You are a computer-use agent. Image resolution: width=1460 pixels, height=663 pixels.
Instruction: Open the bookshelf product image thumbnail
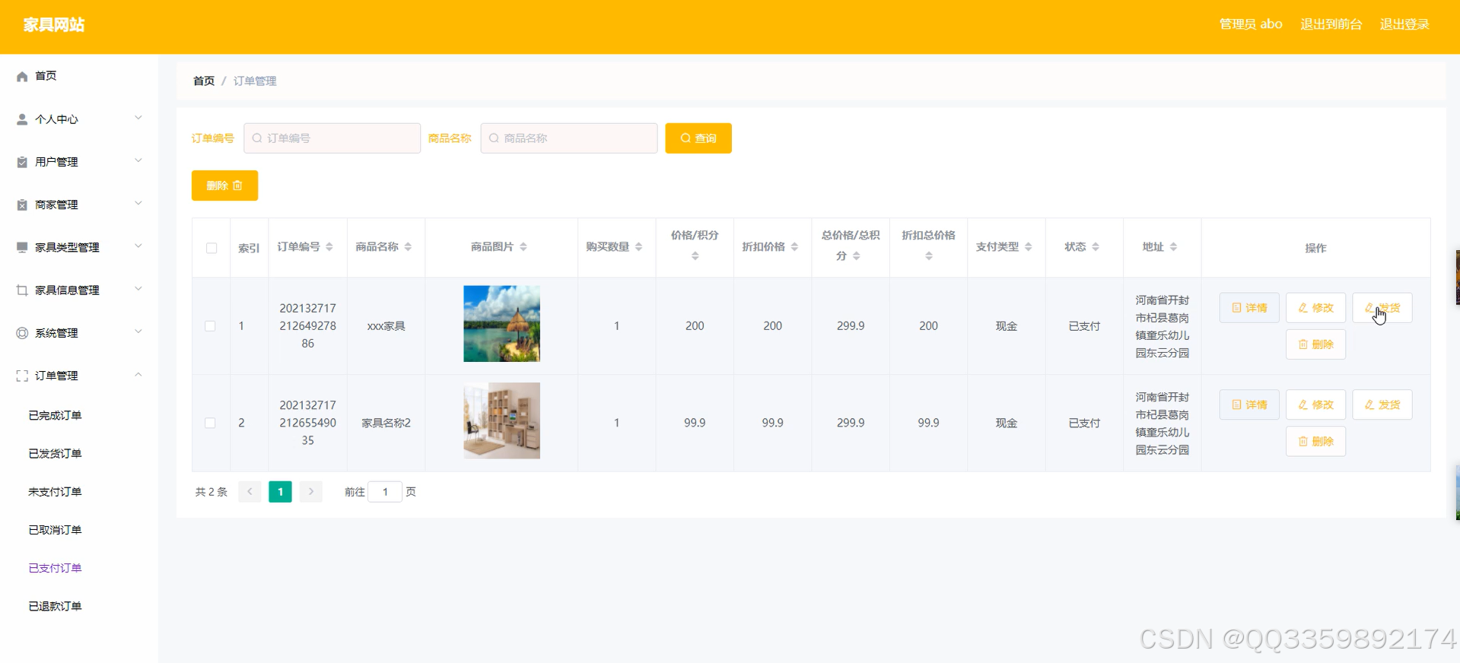tap(502, 420)
